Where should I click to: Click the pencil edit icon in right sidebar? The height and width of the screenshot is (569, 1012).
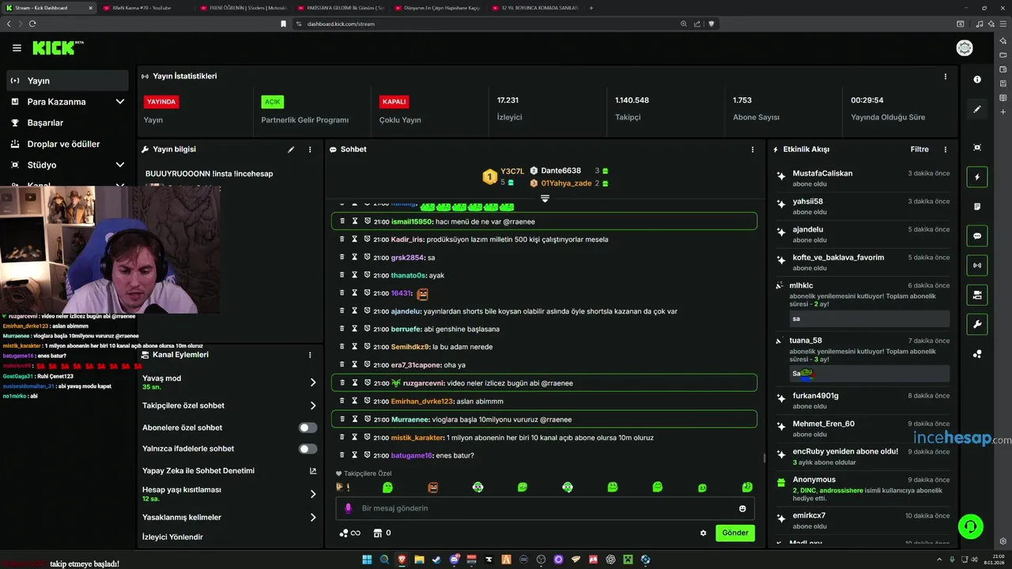pos(977,109)
